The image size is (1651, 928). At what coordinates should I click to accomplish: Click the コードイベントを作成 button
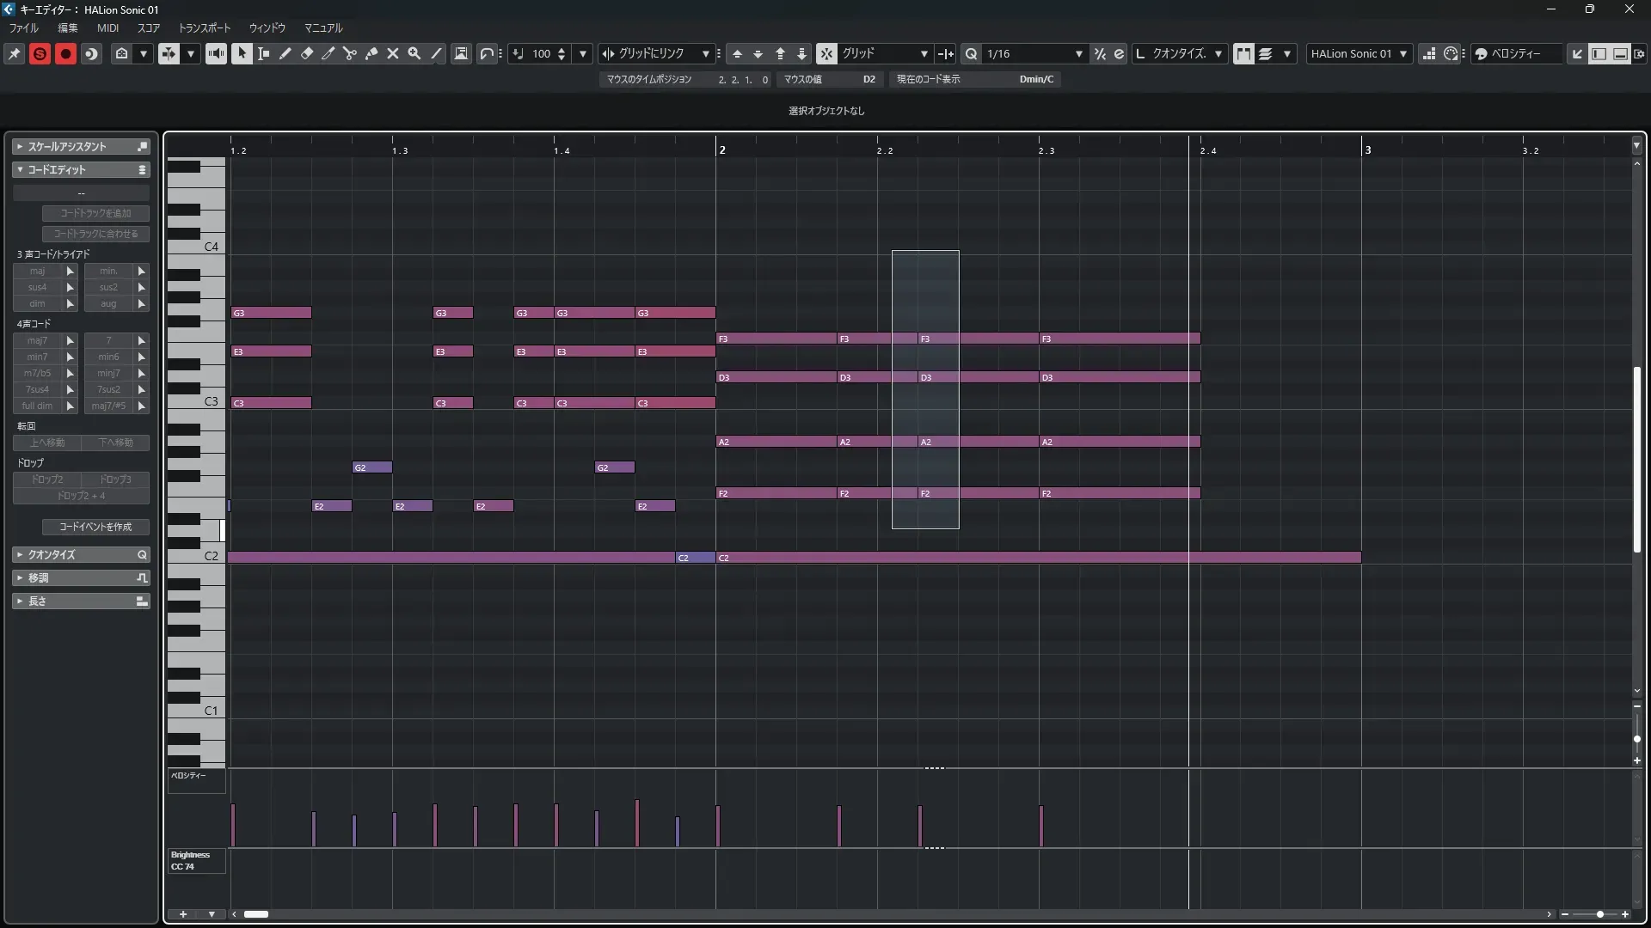point(95,526)
